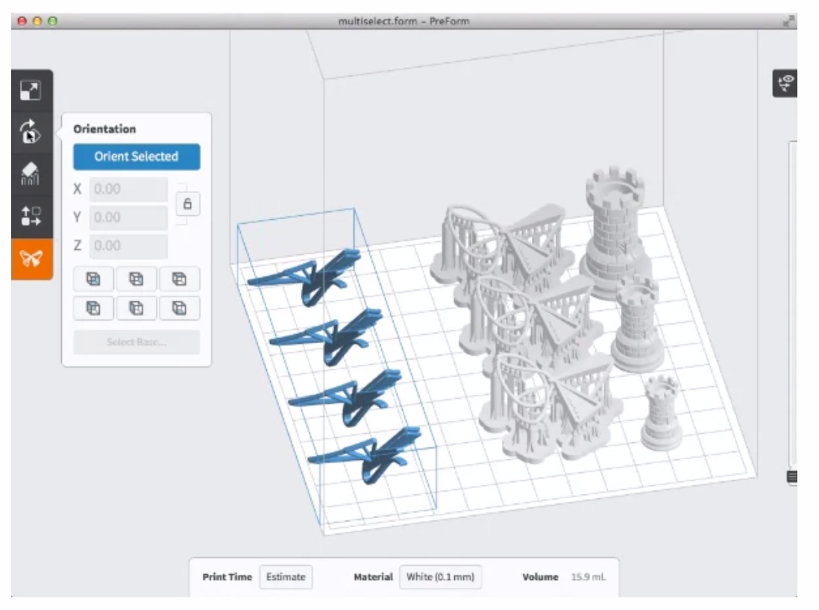Click the Orientation tool icon
Viewport: 819px width, 610px height.
click(x=31, y=133)
